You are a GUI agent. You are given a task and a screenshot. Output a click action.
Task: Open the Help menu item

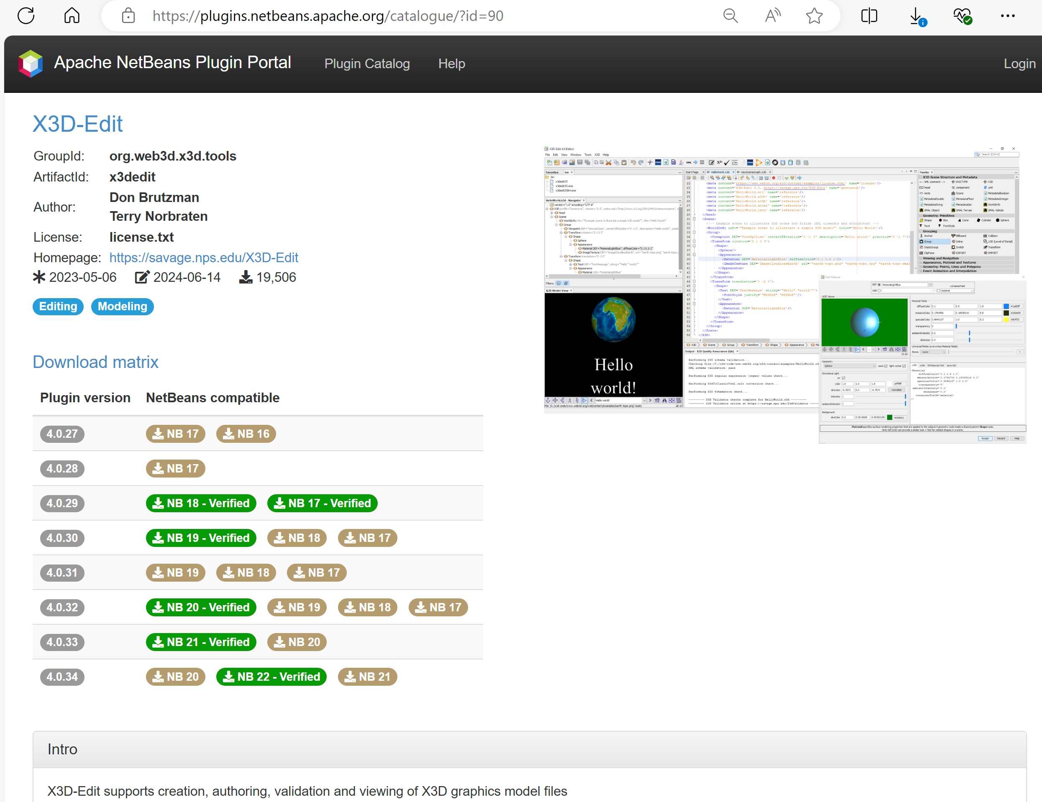(x=451, y=64)
